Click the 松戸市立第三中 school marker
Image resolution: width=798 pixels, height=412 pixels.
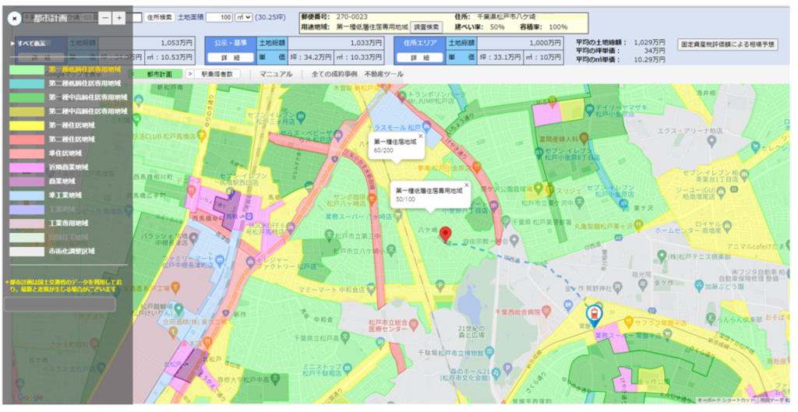(x=330, y=235)
